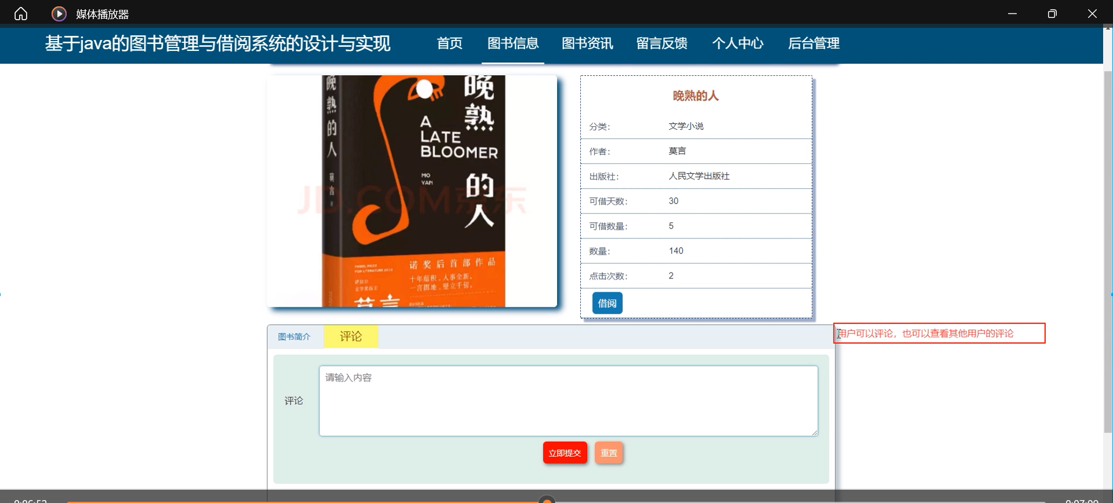Viewport: 1113px width, 503px height.
Task: Submit comment with 立即提交 button
Action: coord(565,453)
